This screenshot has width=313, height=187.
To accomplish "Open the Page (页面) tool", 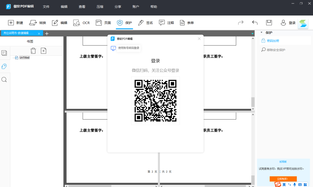I will pos(103,23).
